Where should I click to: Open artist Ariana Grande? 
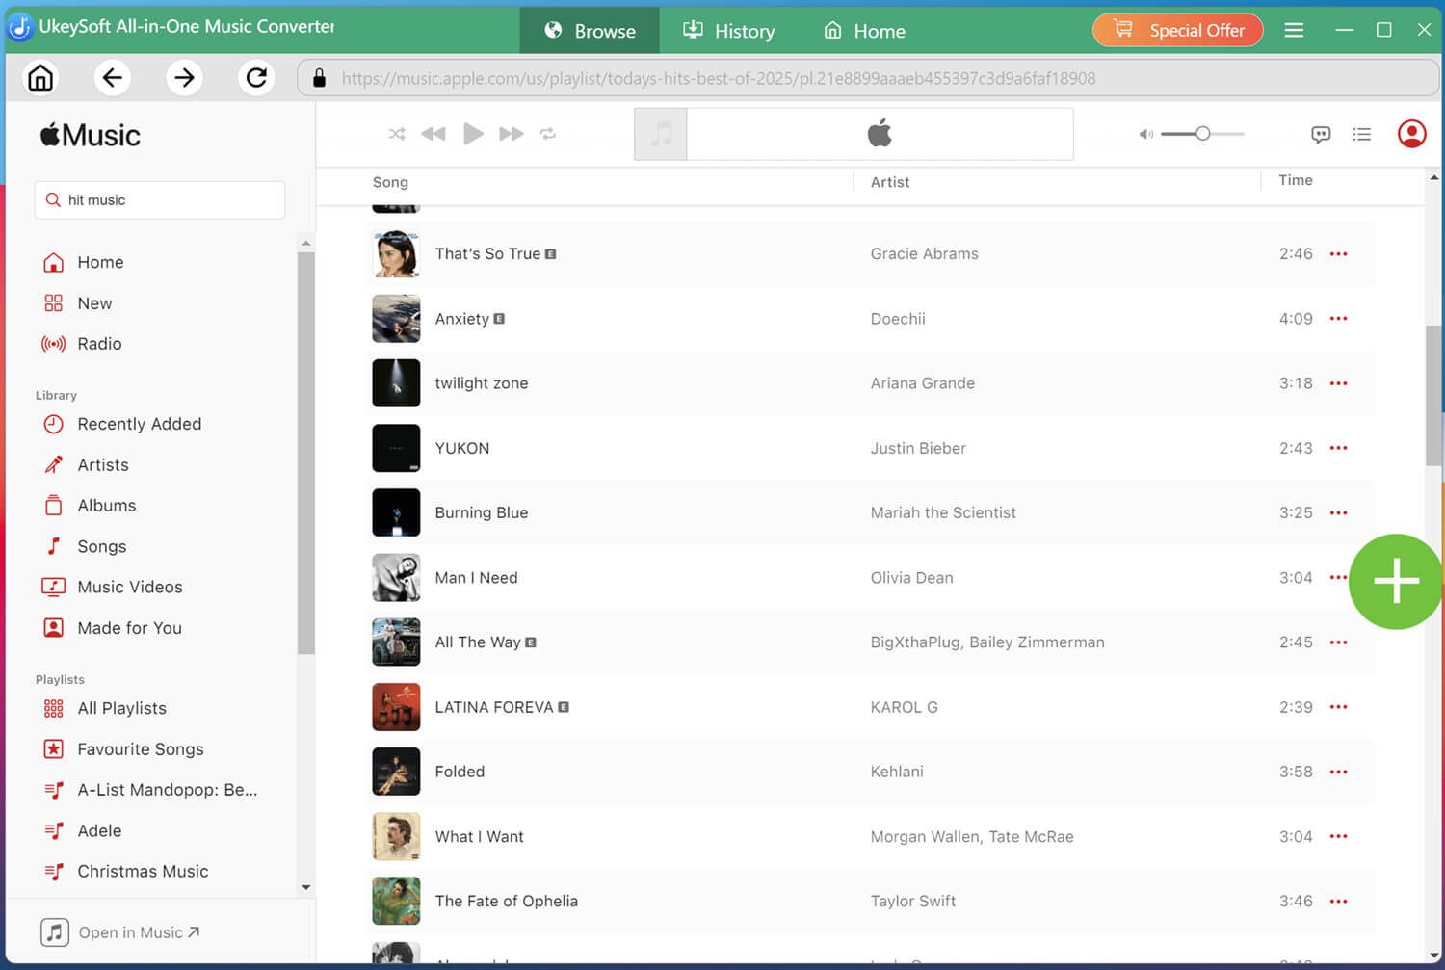[x=922, y=383]
